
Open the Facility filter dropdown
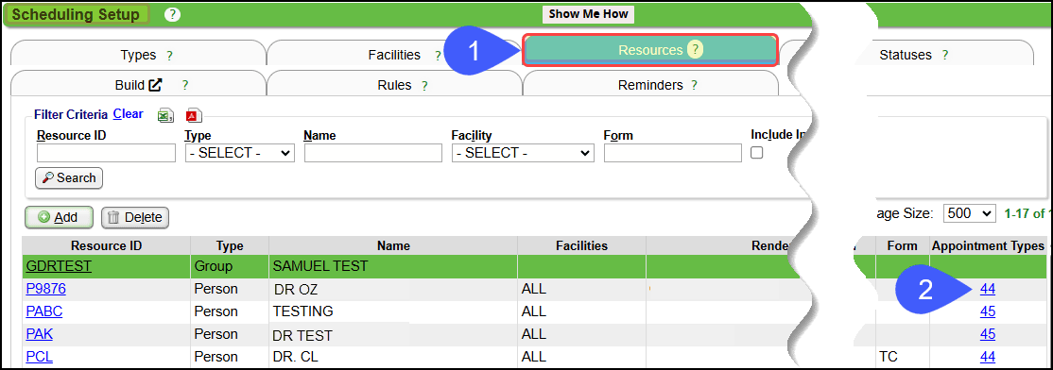coord(523,153)
